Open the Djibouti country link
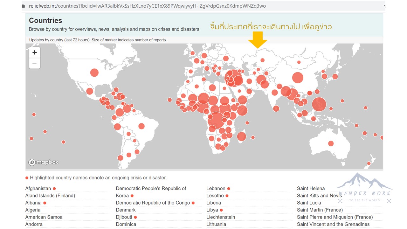Screen dimensions: 407x229 tap(124, 217)
